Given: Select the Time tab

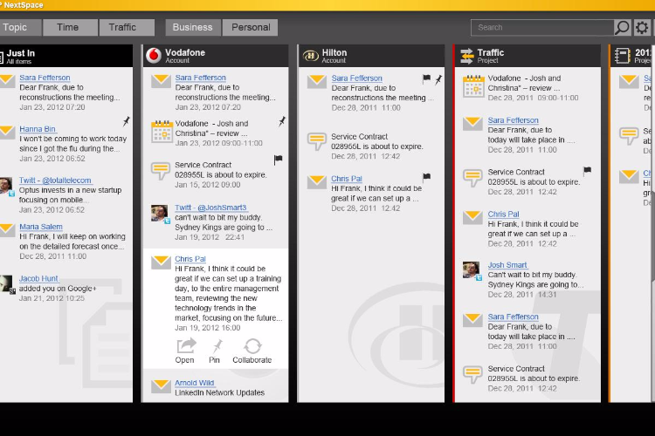Looking at the screenshot, I should pyautogui.click(x=71, y=28).
